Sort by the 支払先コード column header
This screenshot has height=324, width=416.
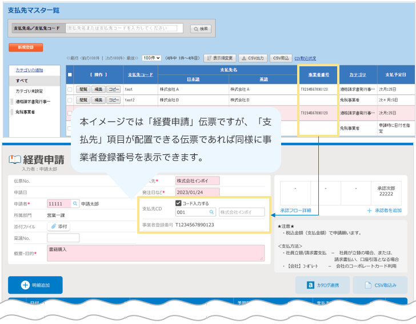click(140, 75)
